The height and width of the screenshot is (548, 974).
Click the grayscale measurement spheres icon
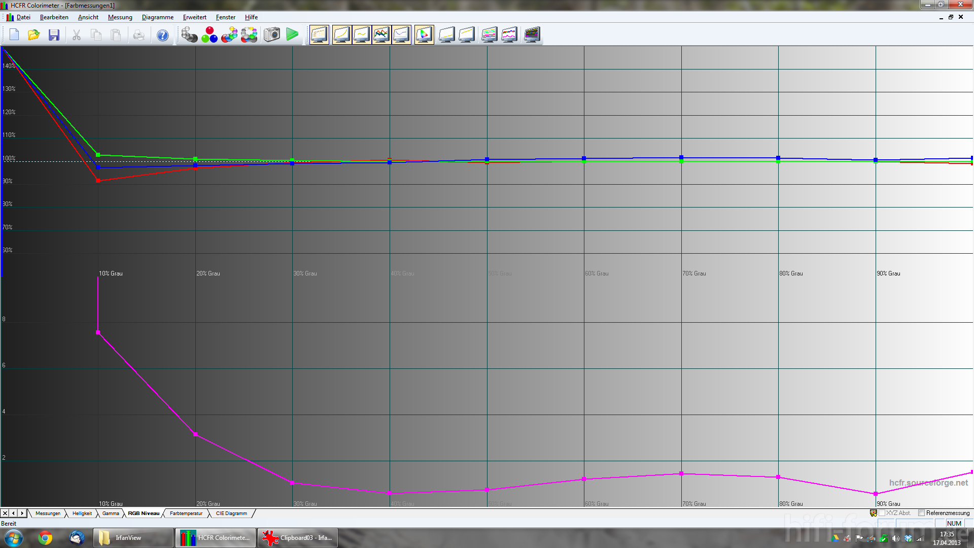pyautogui.click(x=189, y=35)
